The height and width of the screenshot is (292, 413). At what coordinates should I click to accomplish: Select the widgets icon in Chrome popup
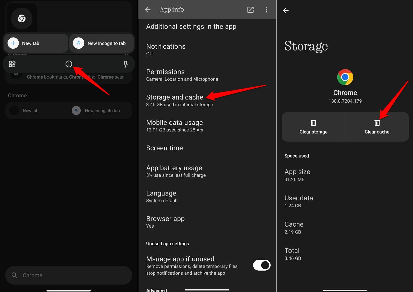tap(12, 64)
